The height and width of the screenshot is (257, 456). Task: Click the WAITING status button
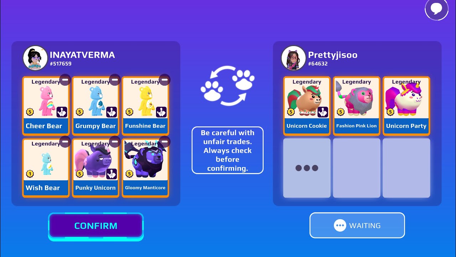(357, 225)
